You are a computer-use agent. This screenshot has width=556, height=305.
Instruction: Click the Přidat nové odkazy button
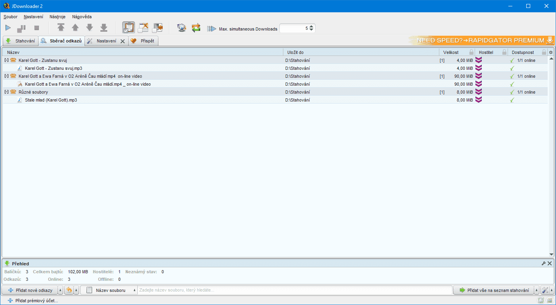pyautogui.click(x=30, y=290)
